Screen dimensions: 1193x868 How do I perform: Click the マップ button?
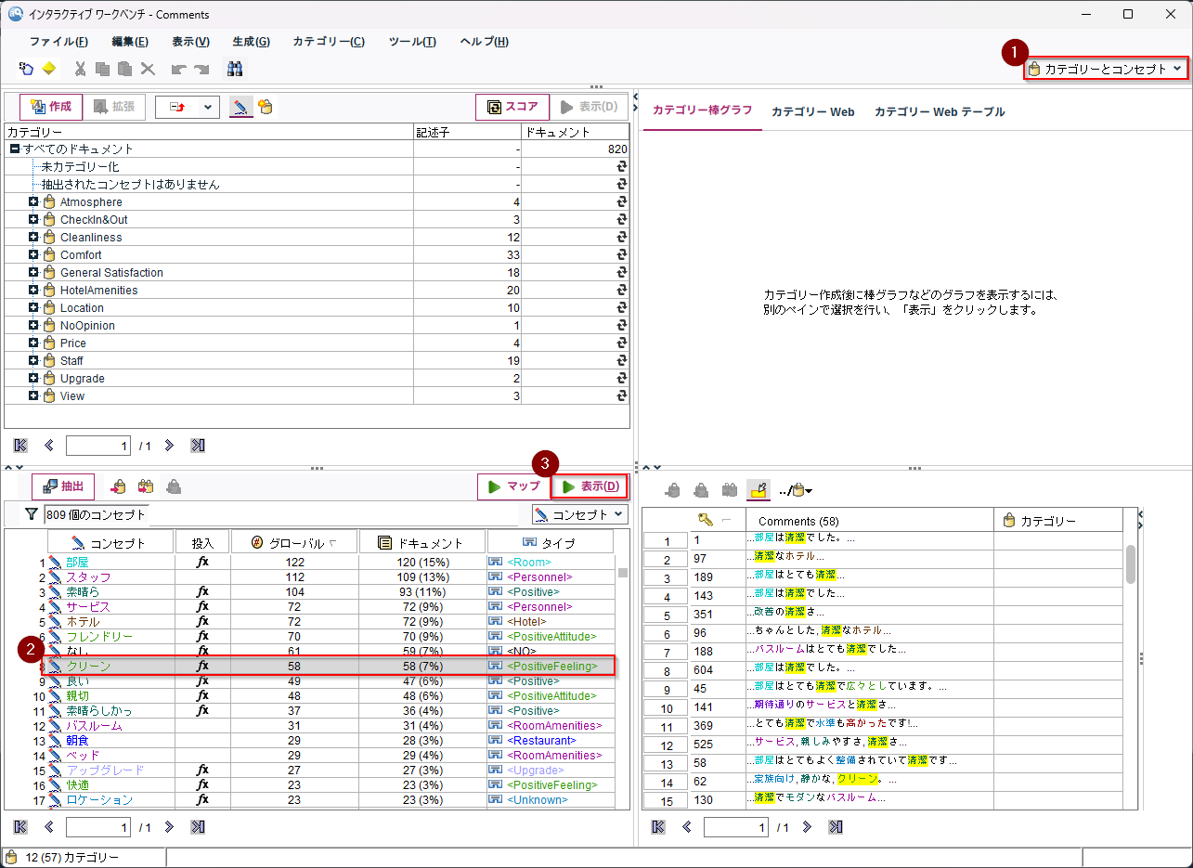pyautogui.click(x=513, y=486)
